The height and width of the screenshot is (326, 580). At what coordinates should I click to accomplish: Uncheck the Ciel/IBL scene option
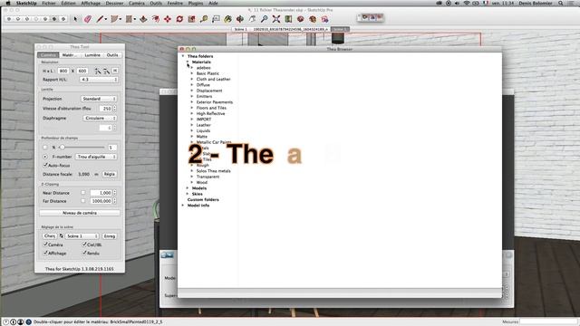point(84,244)
